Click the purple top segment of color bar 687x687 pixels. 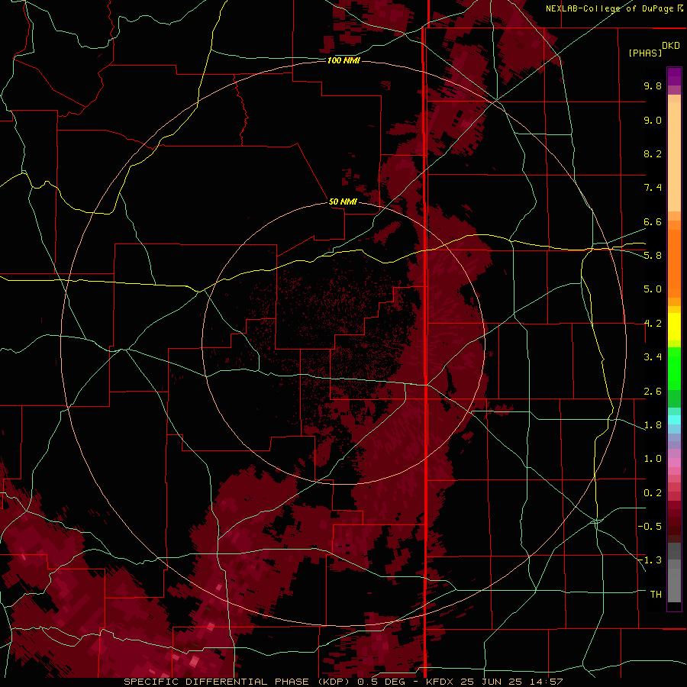(x=674, y=76)
